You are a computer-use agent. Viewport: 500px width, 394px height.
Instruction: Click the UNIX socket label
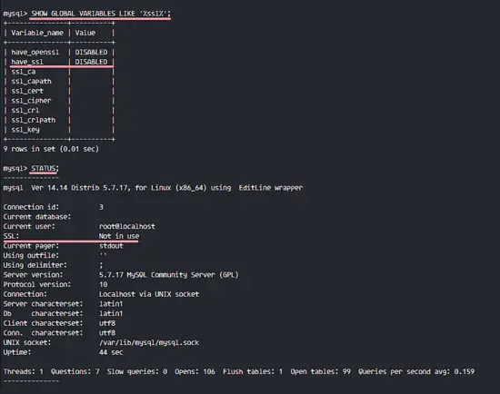point(27,343)
